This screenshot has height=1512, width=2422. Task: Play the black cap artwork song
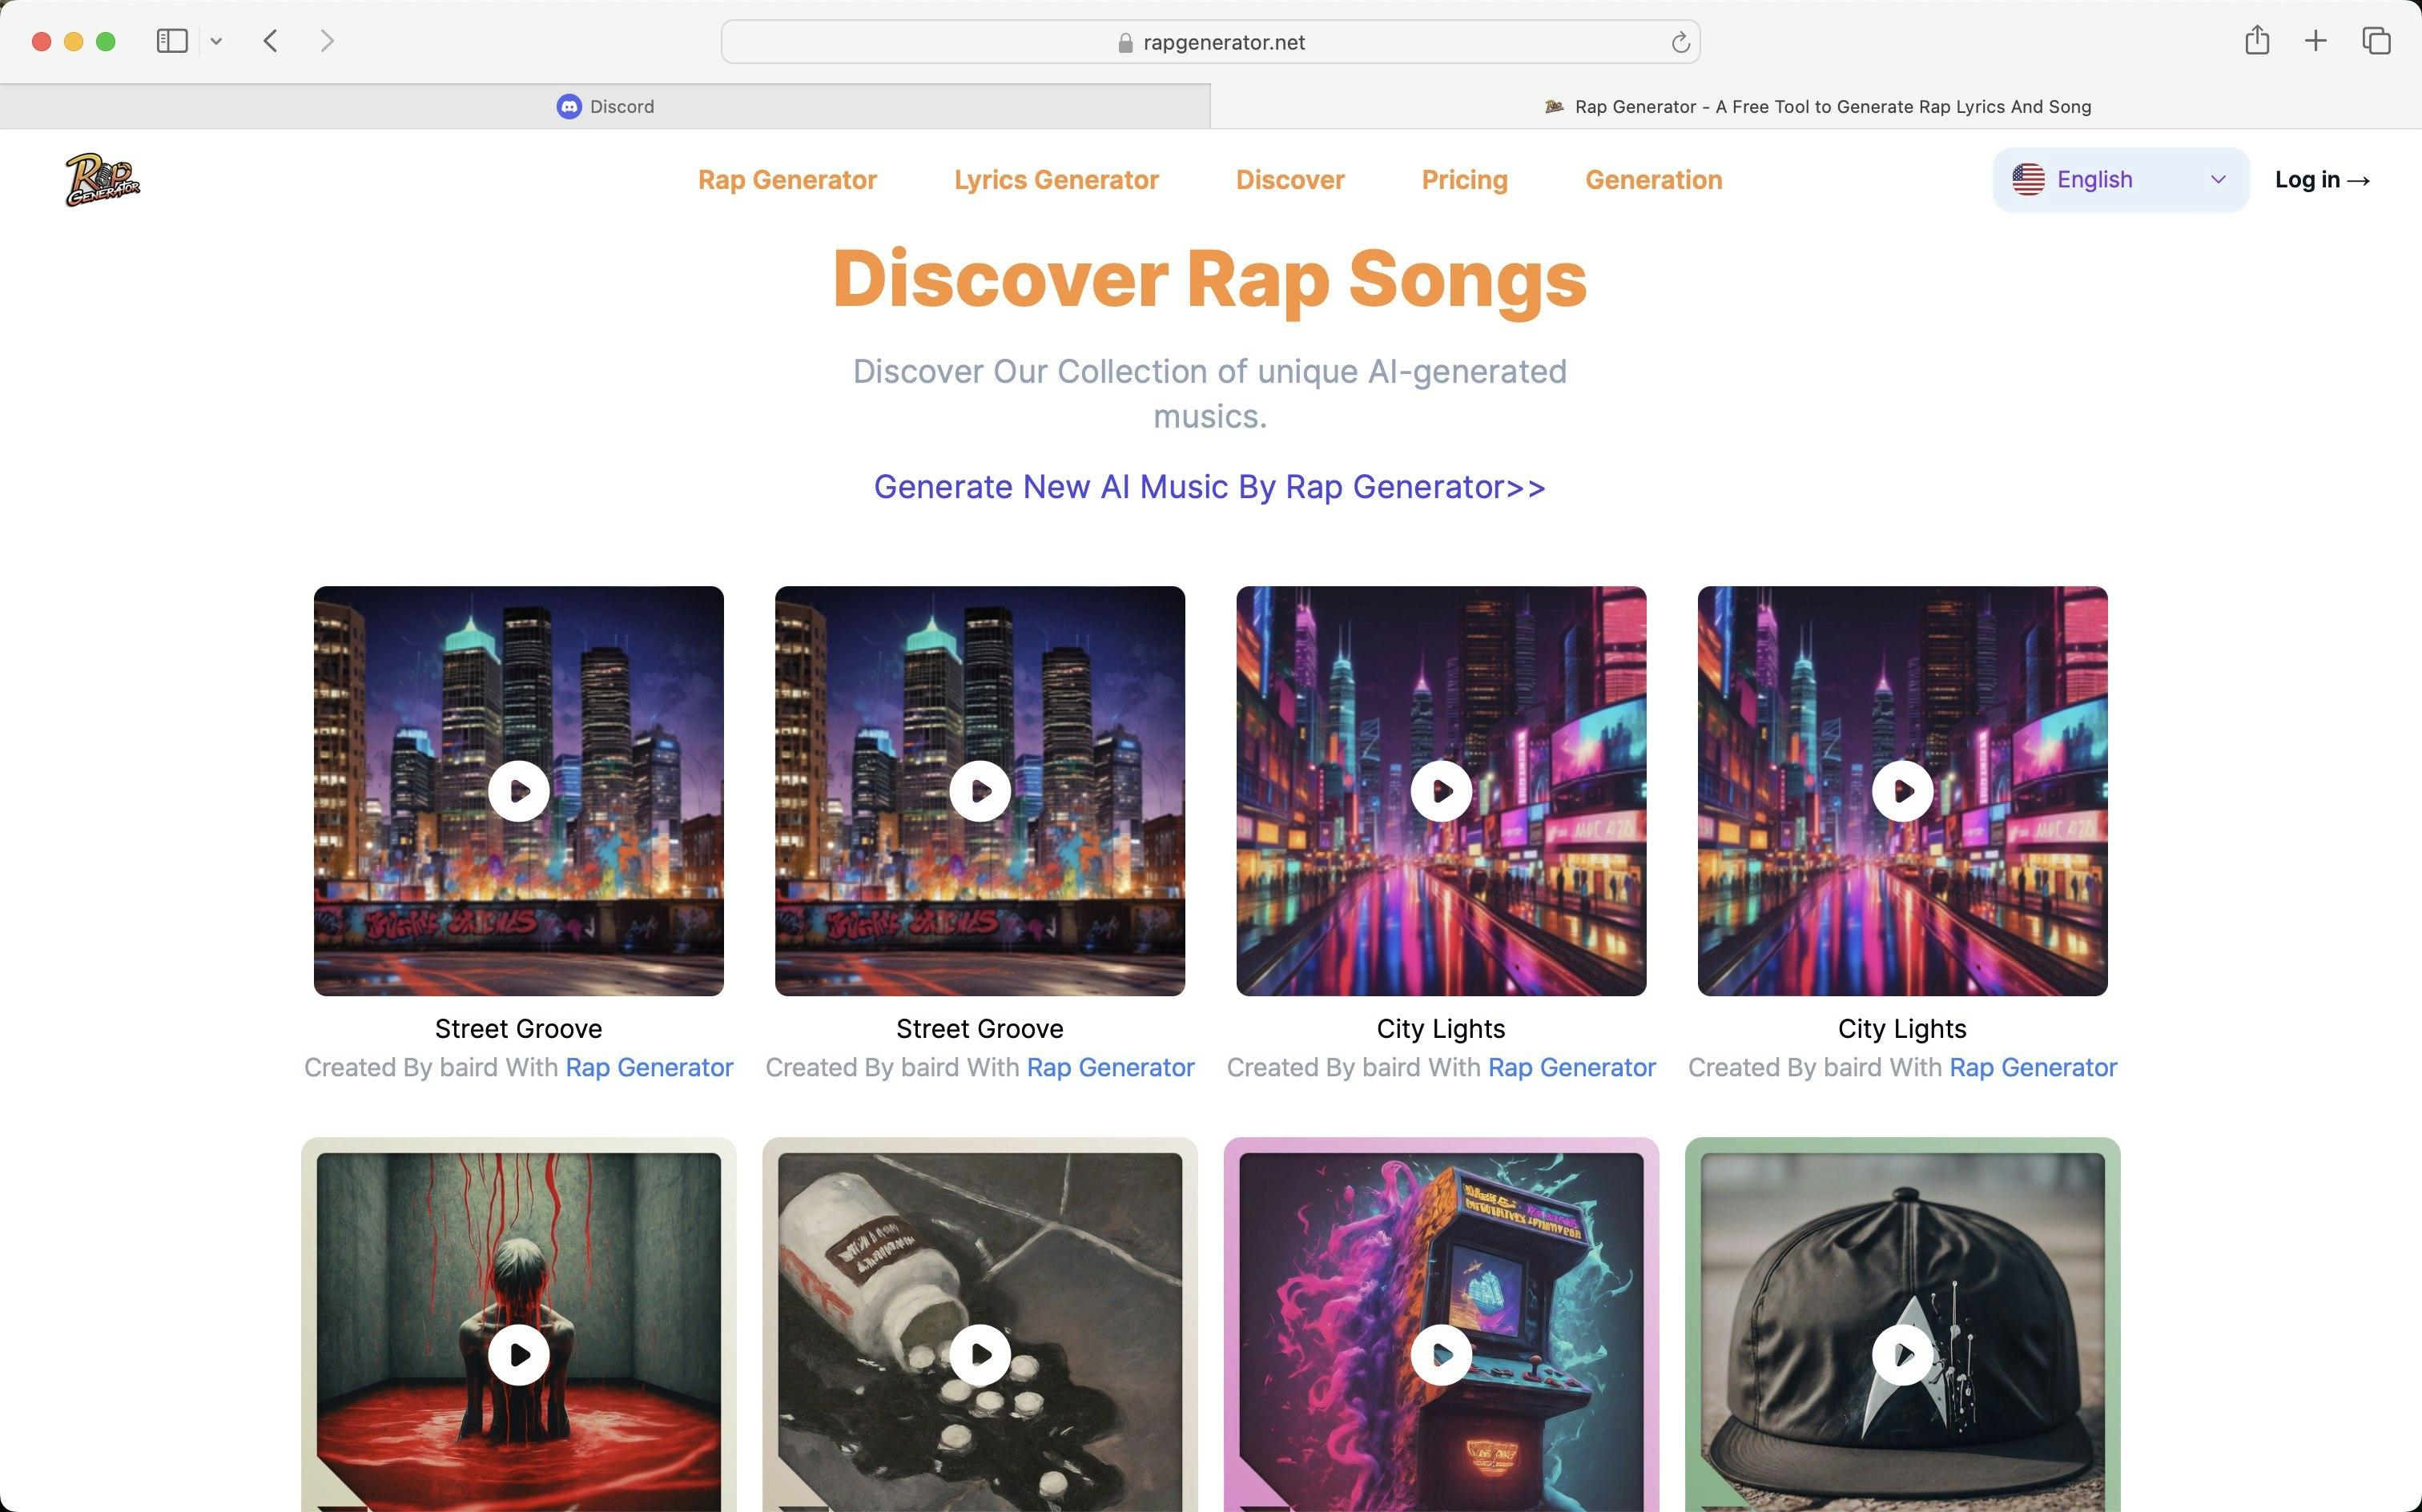click(x=1901, y=1355)
